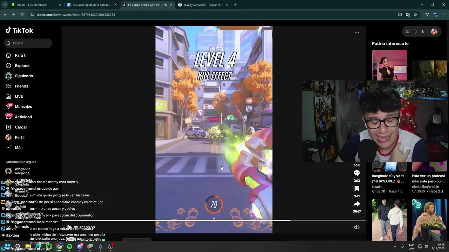
Task: Open OBS from the taskbar
Action: click(110, 247)
